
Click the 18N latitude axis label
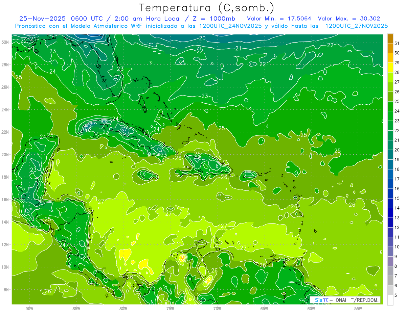tap(5, 177)
